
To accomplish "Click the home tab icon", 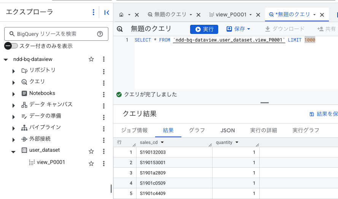I will [x=121, y=15].
